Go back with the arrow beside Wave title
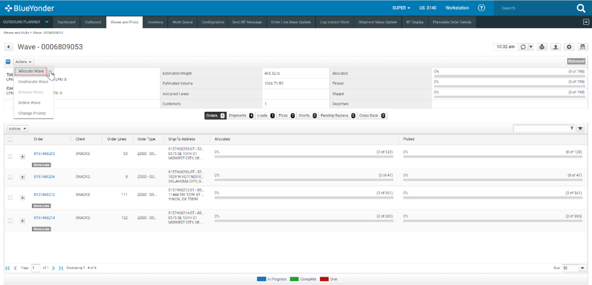The image size is (592, 285). 8,47
